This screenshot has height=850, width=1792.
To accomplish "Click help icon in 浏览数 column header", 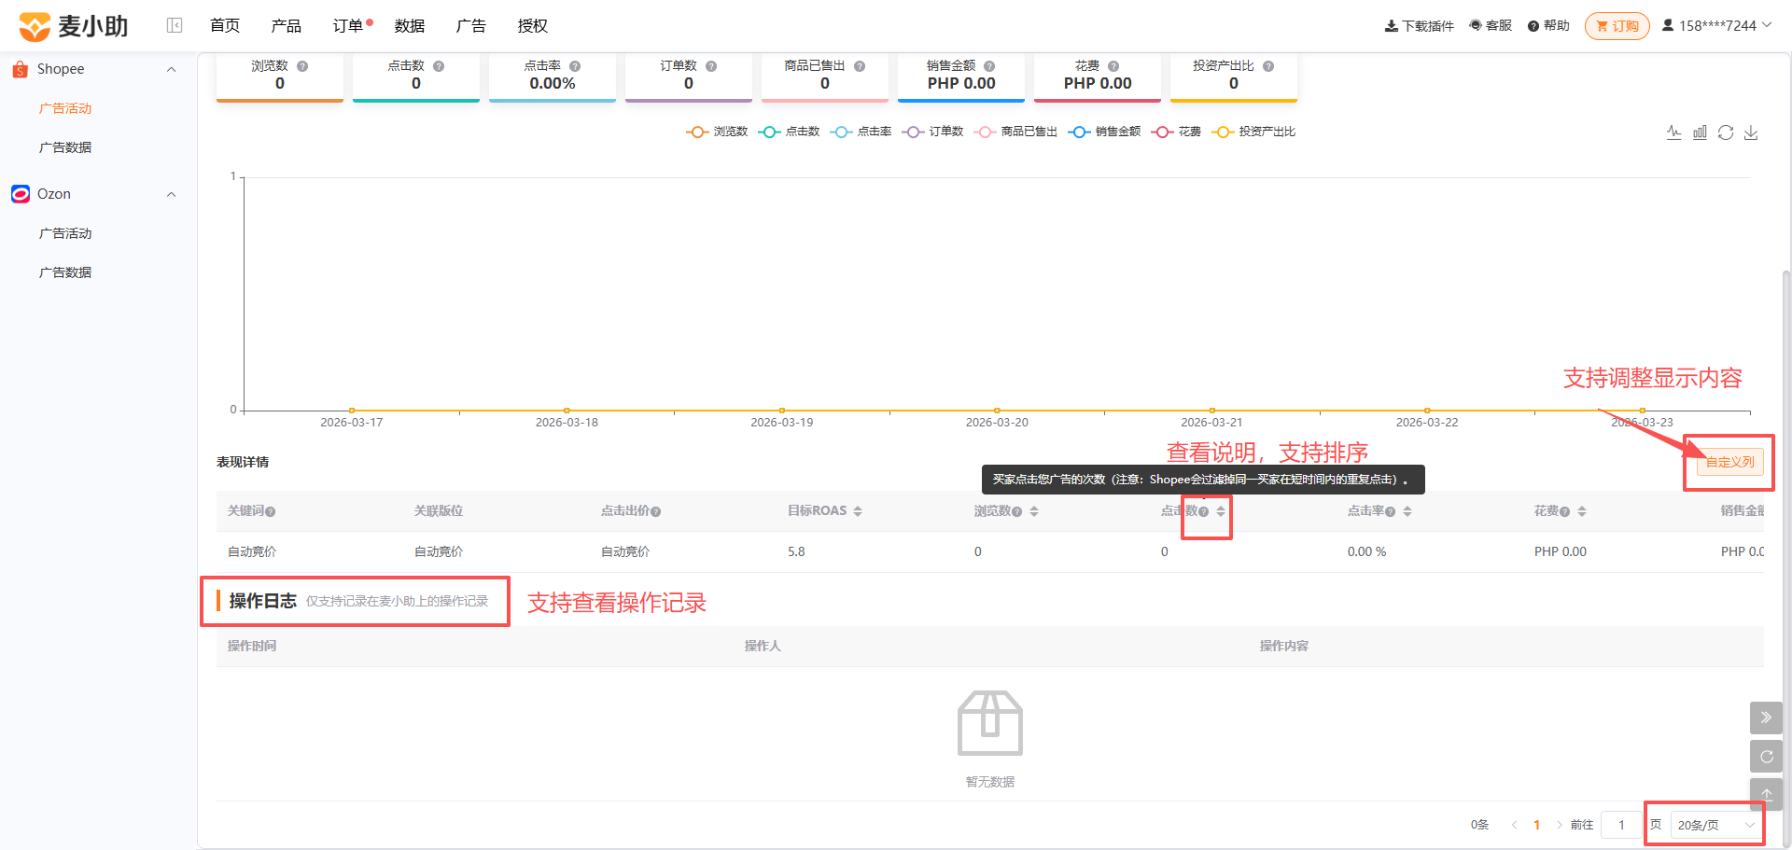I will (1017, 511).
